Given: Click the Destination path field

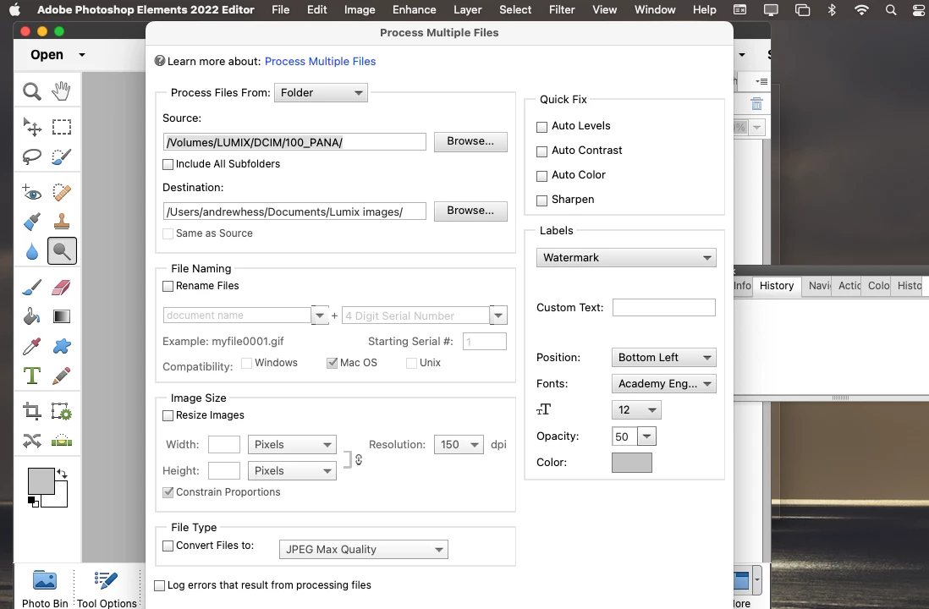Looking at the screenshot, I should 294,211.
